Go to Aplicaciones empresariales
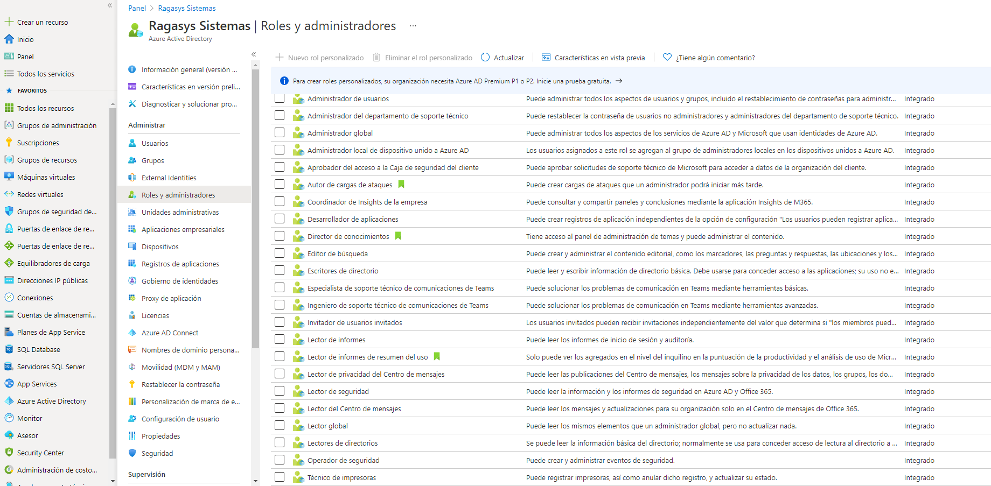The image size is (991, 486). tap(184, 229)
